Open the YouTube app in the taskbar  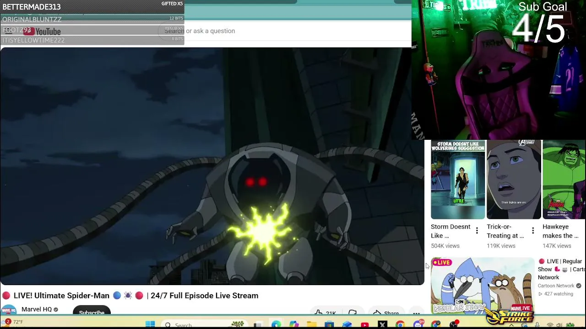(x=365, y=325)
